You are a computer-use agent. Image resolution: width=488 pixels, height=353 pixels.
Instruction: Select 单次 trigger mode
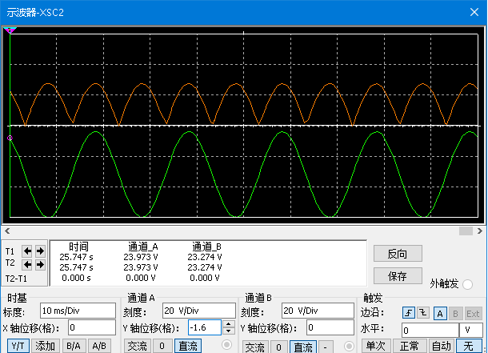tap(376, 346)
